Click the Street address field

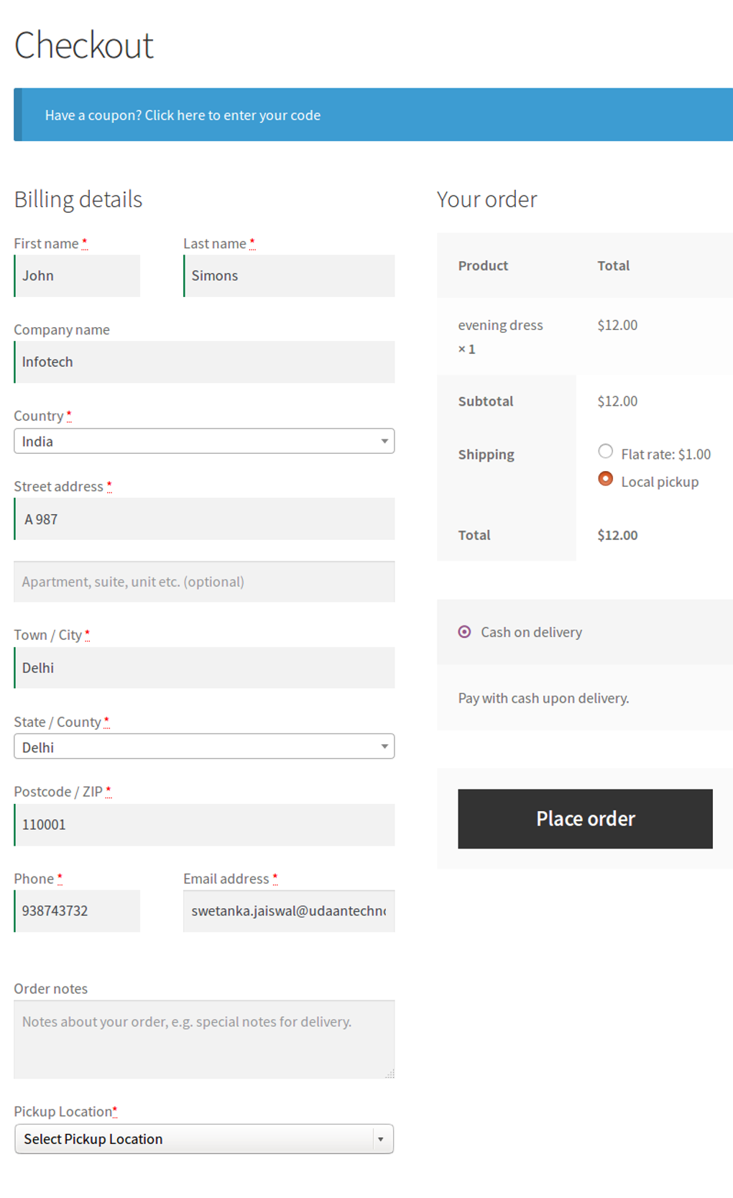pyautogui.click(x=204, y=519)
